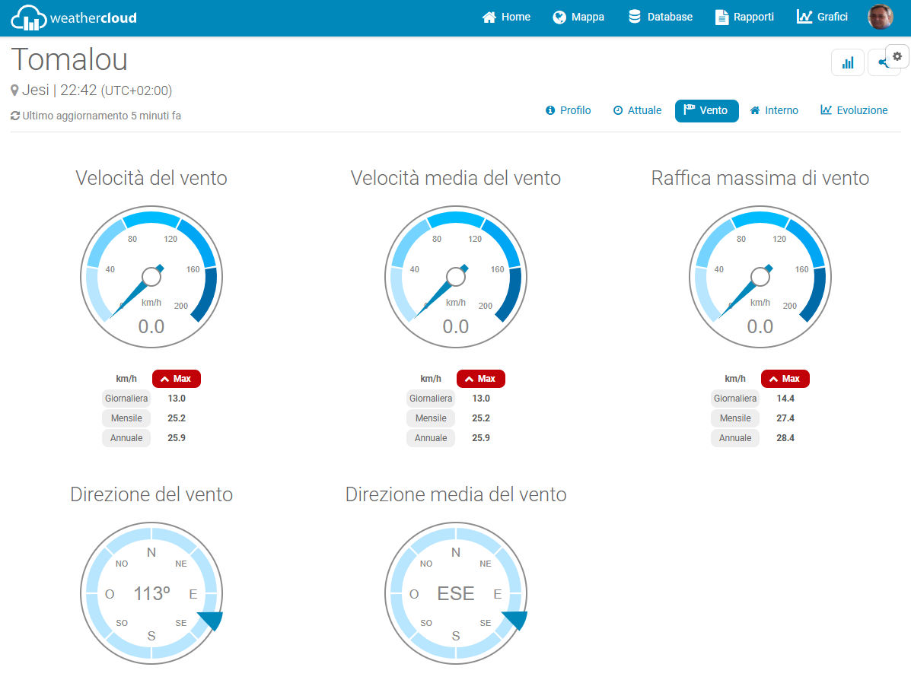Open Grafici from the navigation bar

(822, 17)
